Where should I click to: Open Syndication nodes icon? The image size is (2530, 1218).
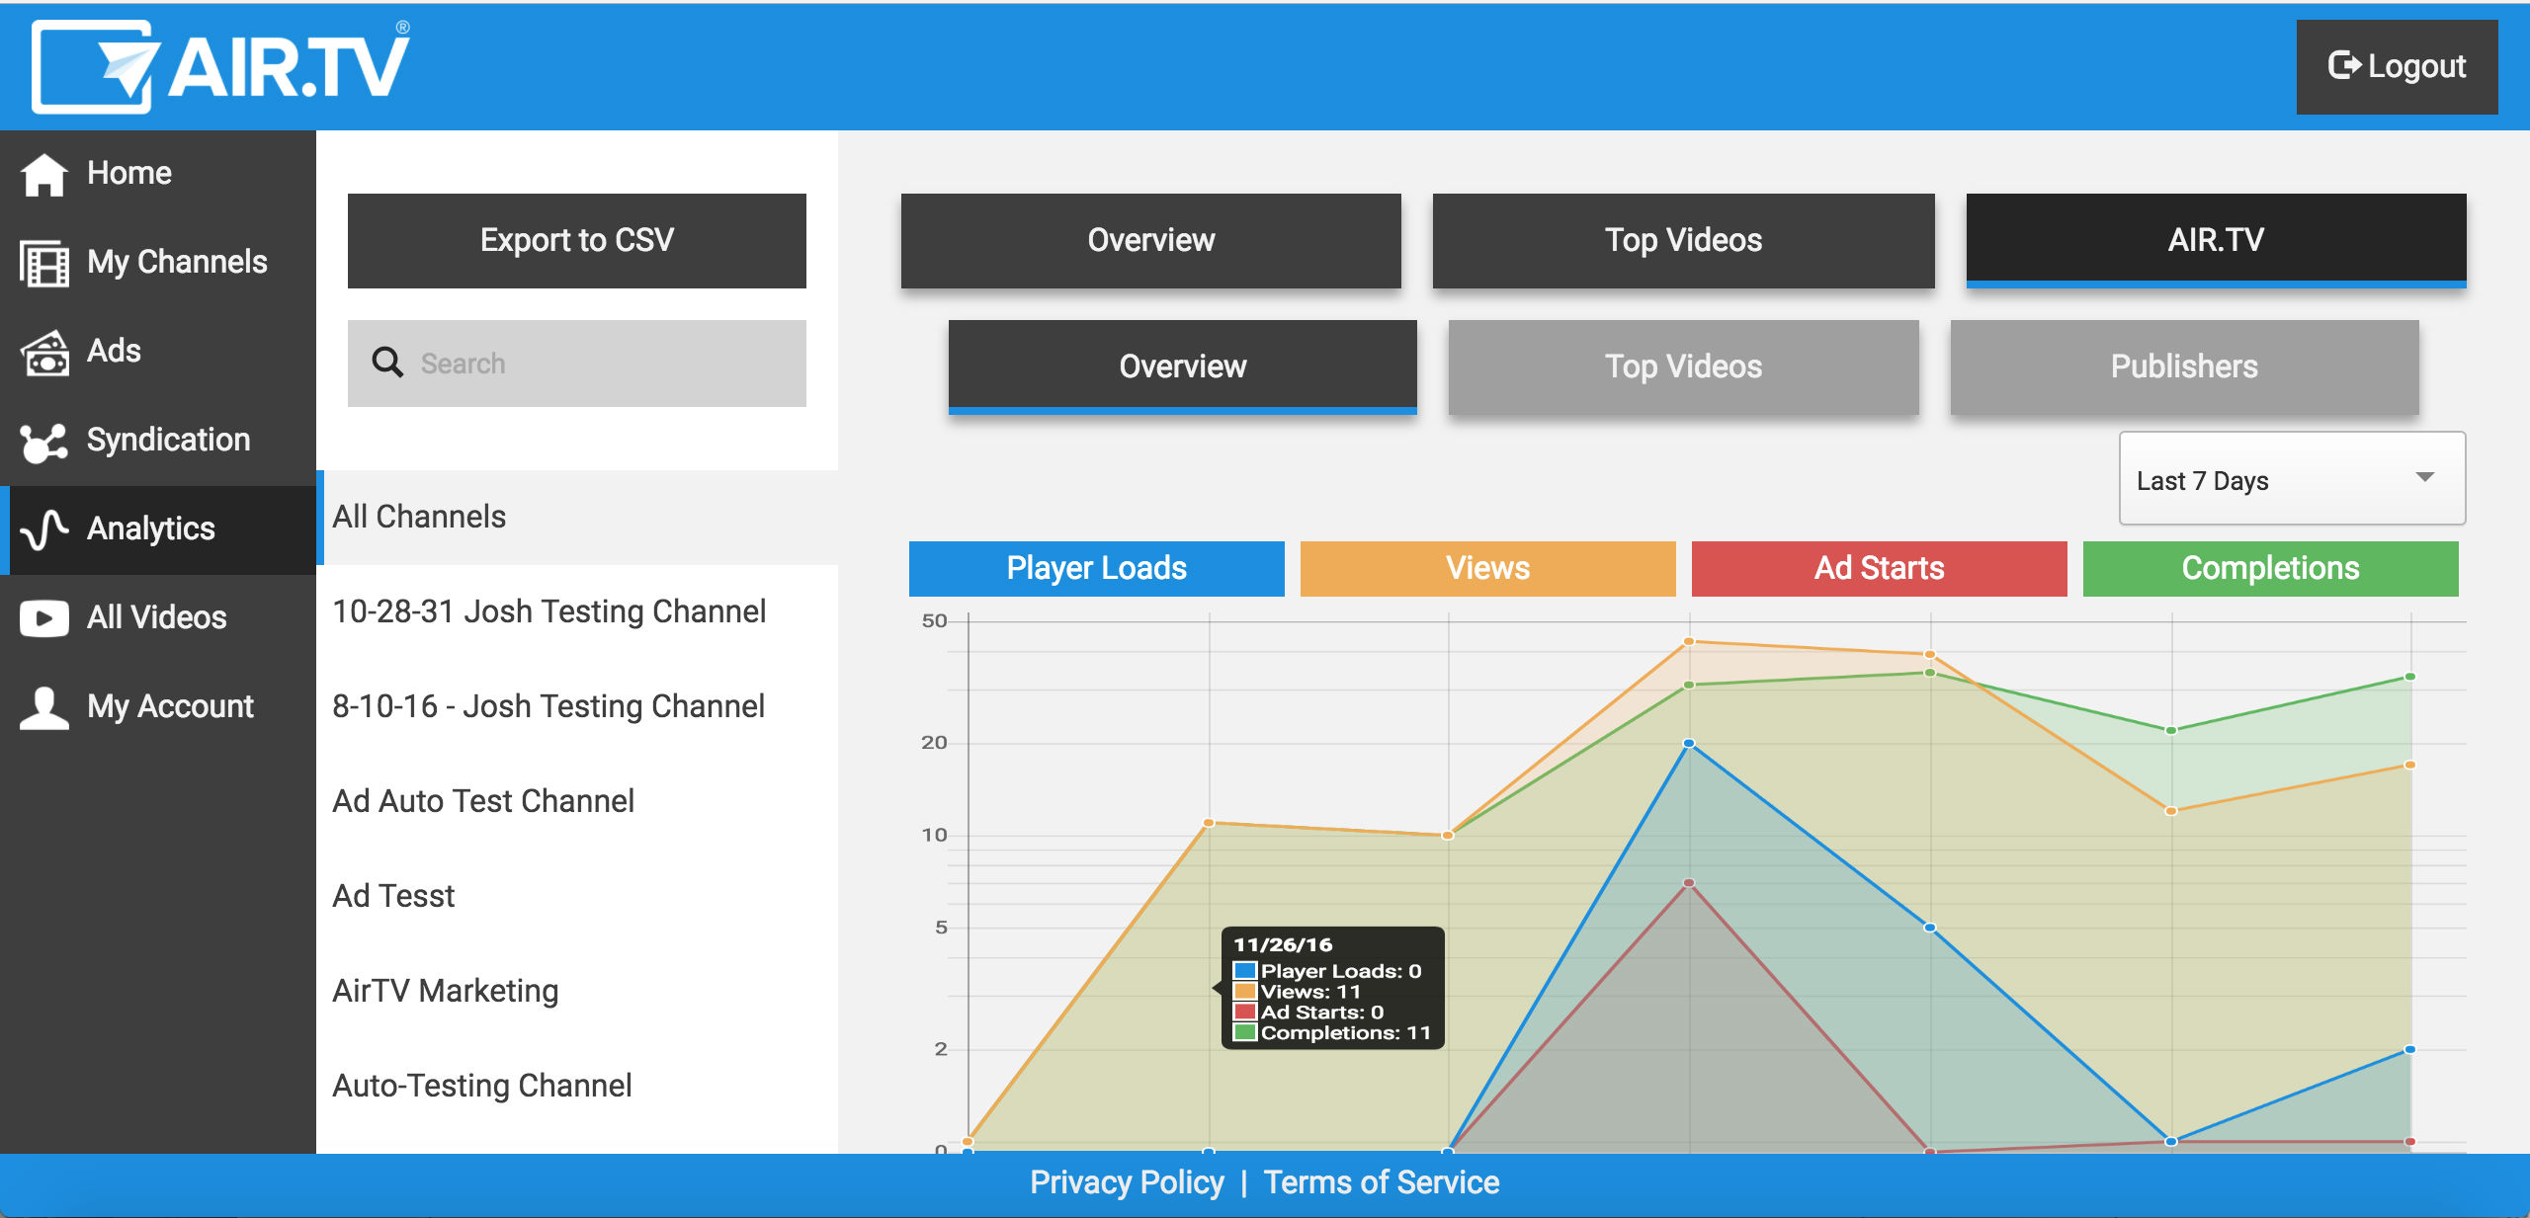(x=43, y=442)
